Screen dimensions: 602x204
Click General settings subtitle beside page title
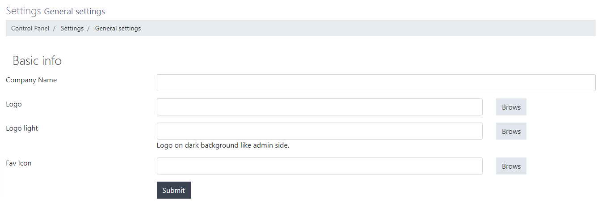tap(75, 11)
